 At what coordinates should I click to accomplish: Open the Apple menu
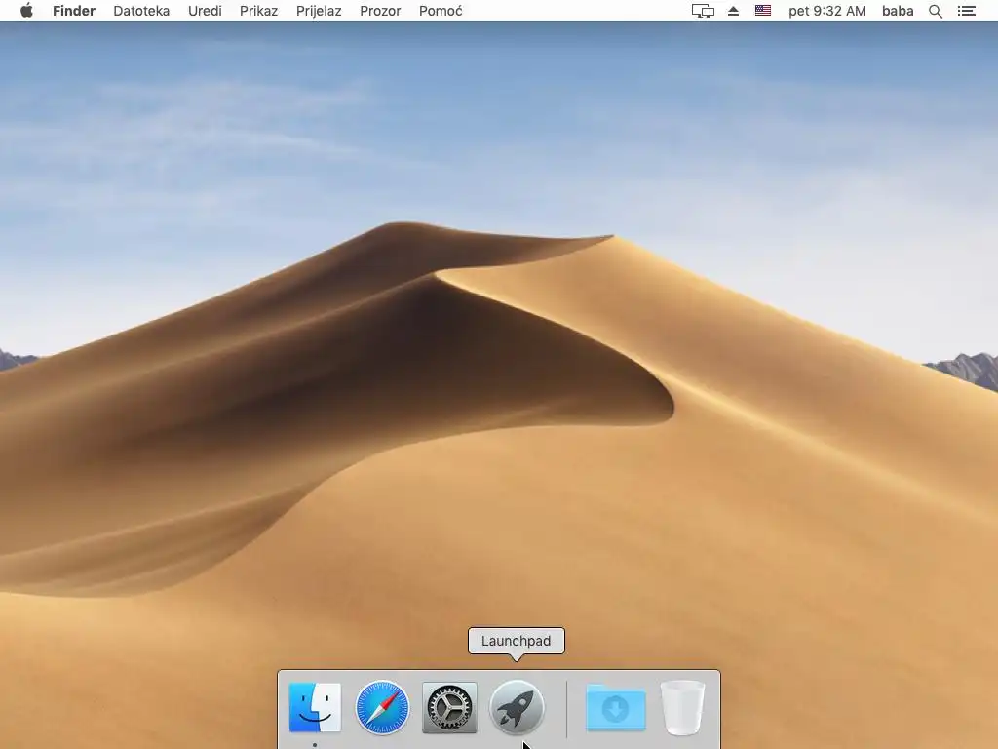(26, 11)
